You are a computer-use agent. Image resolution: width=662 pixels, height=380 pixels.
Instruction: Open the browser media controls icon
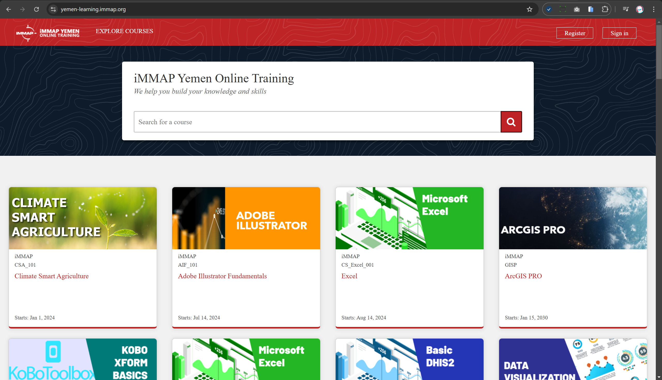(x=626, y=9)
